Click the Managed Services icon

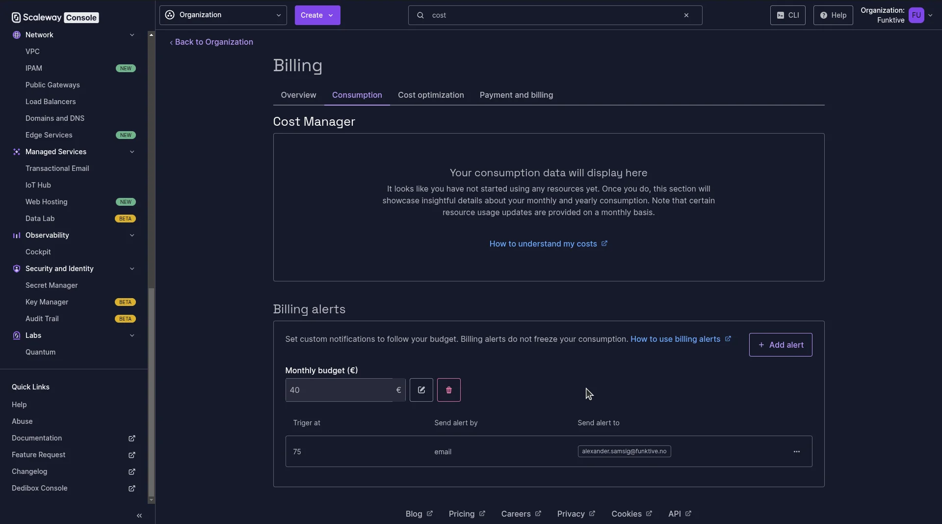tap(17, 152)
